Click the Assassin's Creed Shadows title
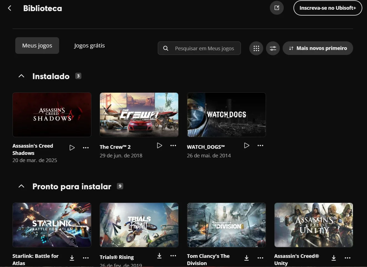The height and width of the screenshot is (267, 367). click(33, 149)
